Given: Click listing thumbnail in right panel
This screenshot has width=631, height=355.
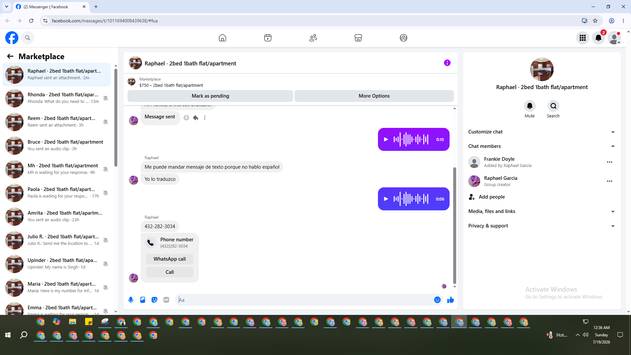Looking at the screenshot, I should (542, 69).
